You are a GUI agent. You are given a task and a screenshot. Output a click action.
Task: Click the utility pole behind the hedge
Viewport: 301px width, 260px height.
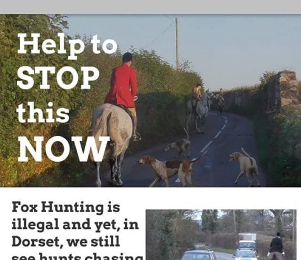point(178,43)
